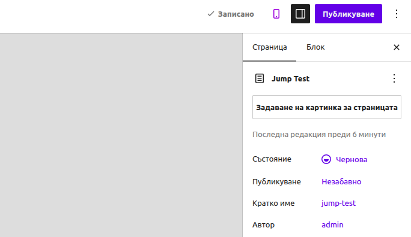Click the Публикуване publish button

pyautogui.click(x=349, y=14)
